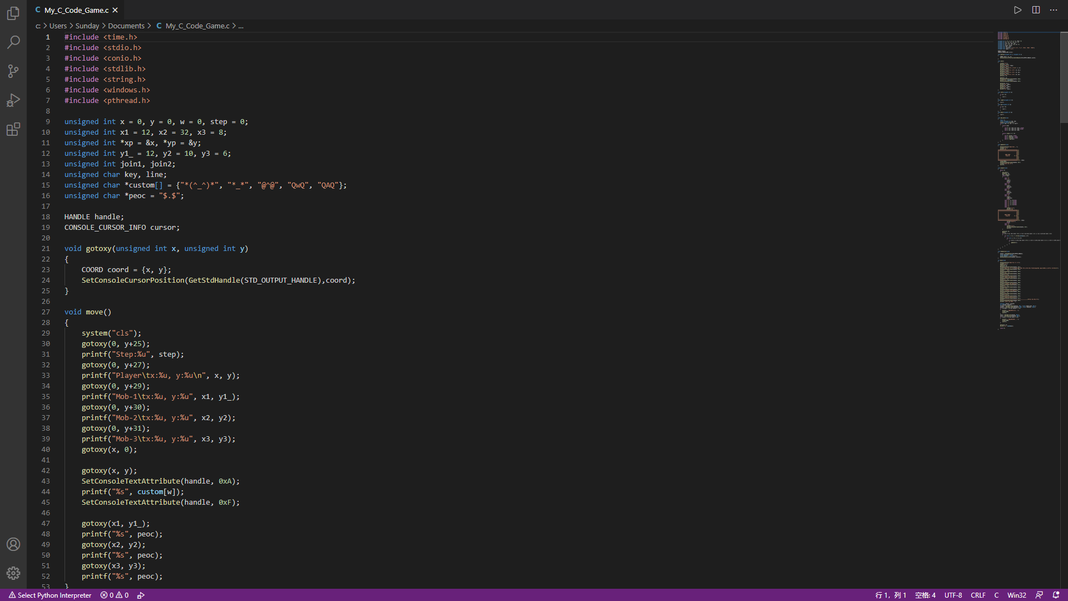Screen dimensions: 1068x601
Task: Click 'COORD coord = {x, y};' line
Action: pyautogui.click(x=126, y=270)
